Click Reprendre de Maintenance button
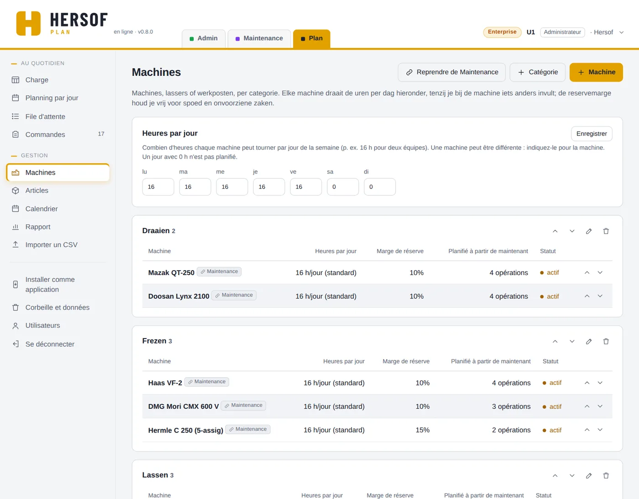 (x=452, y=72)
